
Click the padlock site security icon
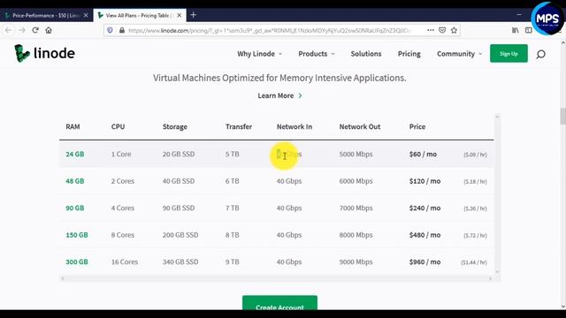click(122, 30)
